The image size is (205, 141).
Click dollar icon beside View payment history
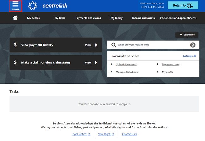[15, 45]
